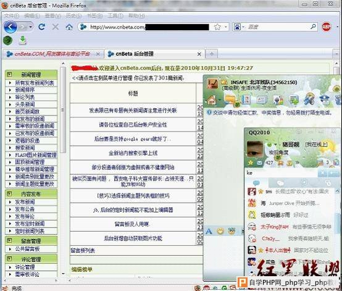Click the QQ2010 user avatar picture
Screen dimensions: 342x291
point(255,150)
